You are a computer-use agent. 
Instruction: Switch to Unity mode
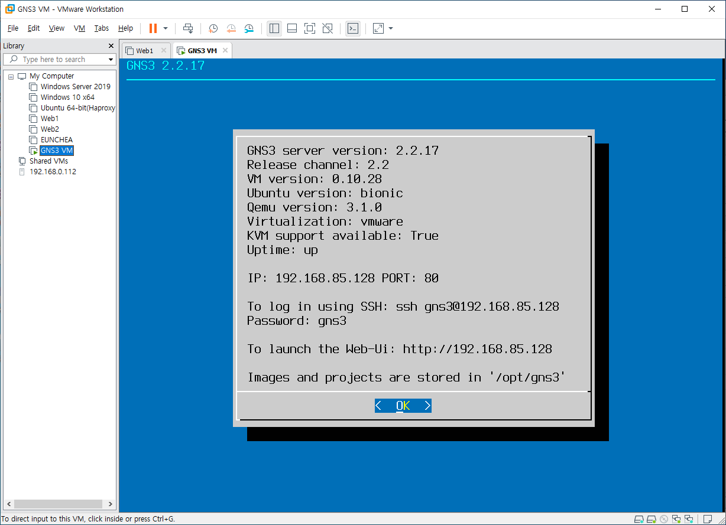coord(328,28)
